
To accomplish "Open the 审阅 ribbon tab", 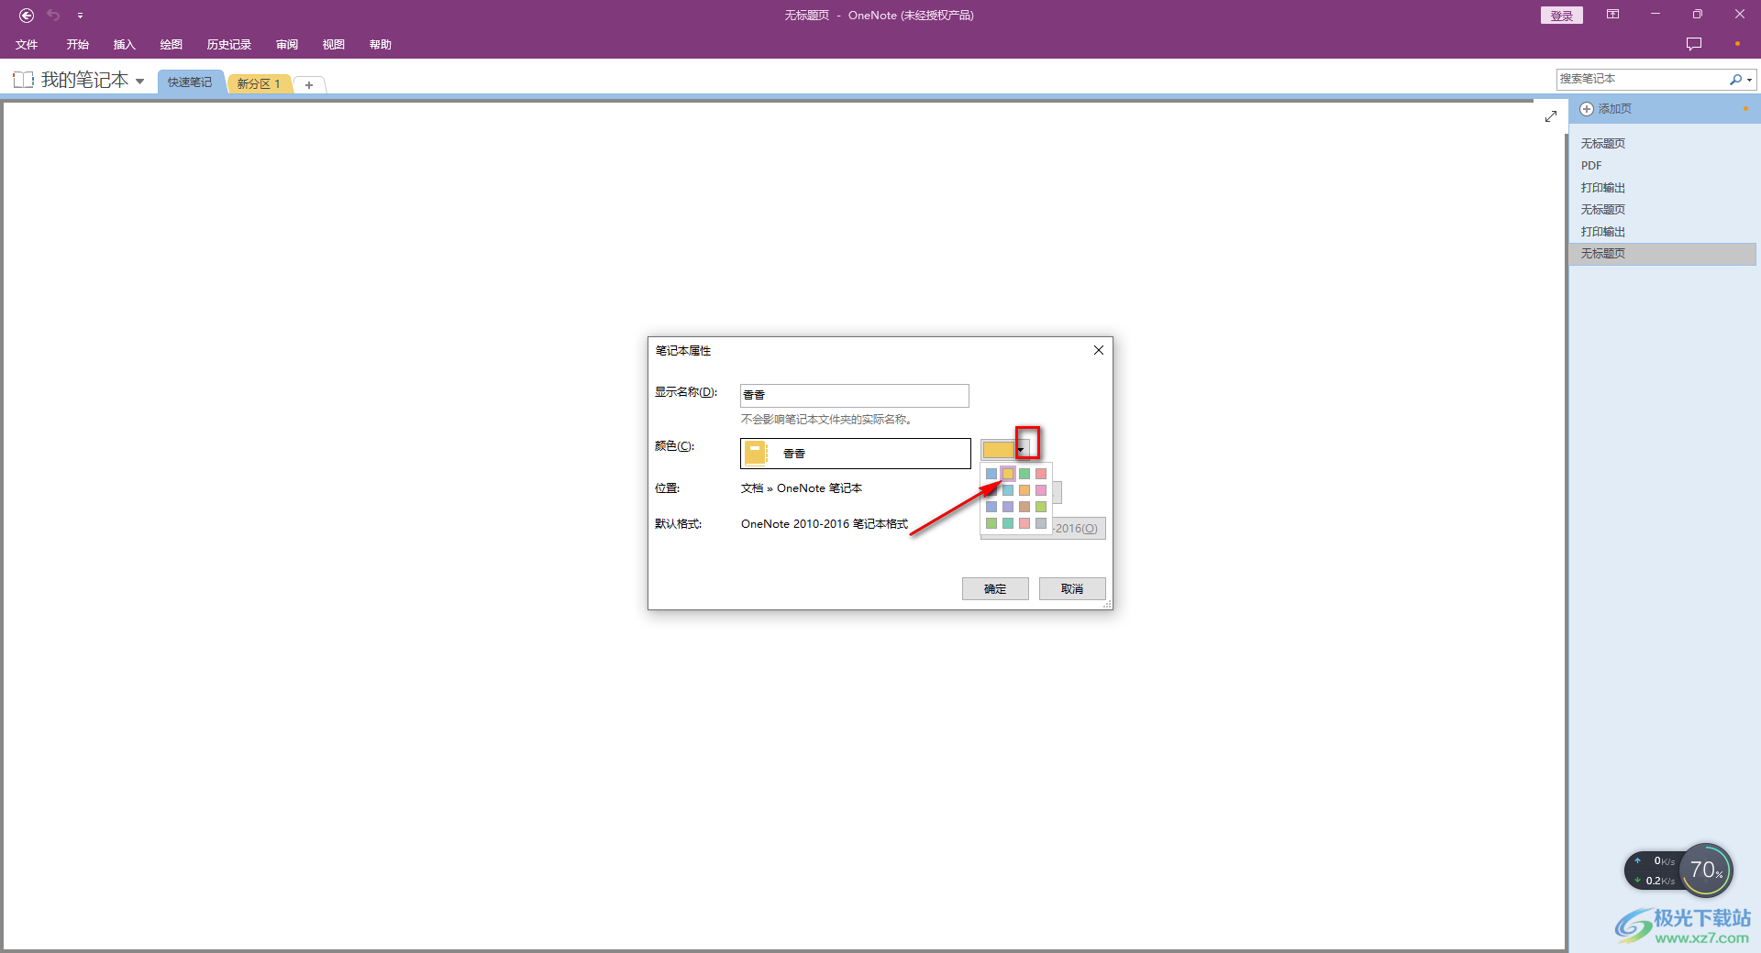I will 287,45.
